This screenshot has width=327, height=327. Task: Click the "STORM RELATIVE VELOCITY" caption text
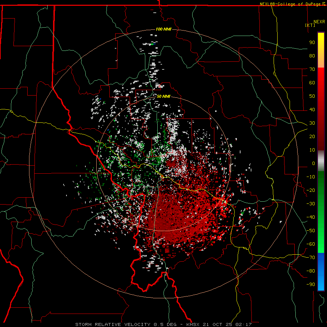pyautogui.click(x=113, y=324)
